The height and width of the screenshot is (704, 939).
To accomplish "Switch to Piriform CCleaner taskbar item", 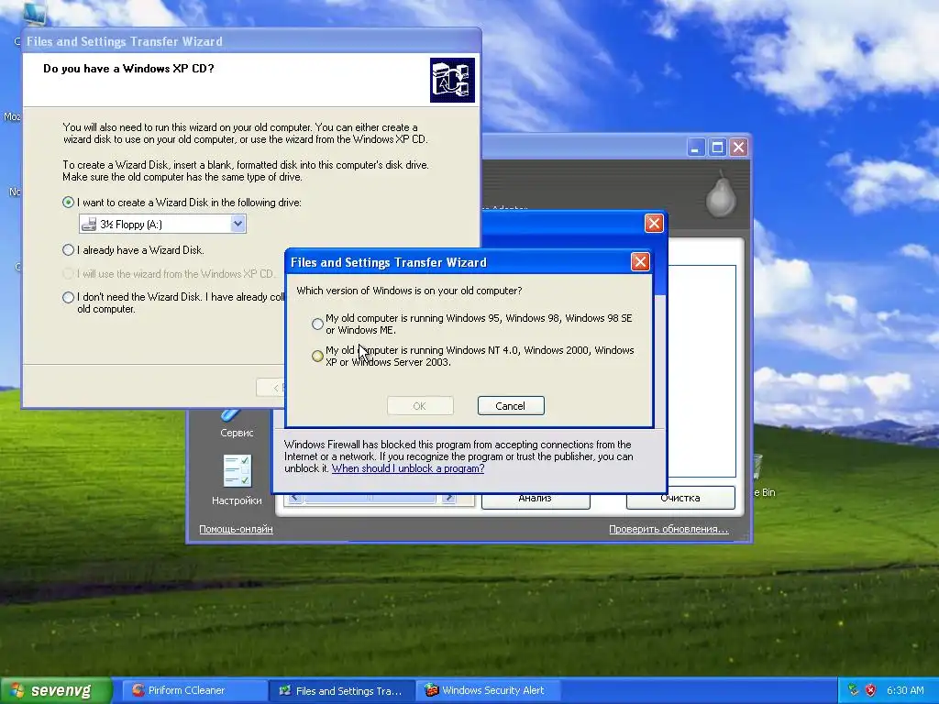I will (x=195, y=690).
